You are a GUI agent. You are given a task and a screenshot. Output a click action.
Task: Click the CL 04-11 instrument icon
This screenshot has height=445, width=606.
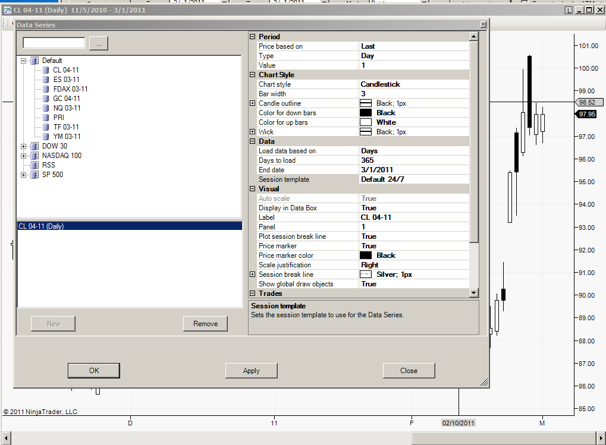click(x=46, y=70)
